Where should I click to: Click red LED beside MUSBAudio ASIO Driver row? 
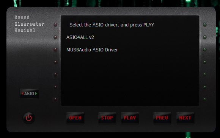55,50
